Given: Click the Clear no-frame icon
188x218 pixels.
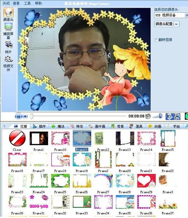Looking at the screenshot, I should pos(17,138).
